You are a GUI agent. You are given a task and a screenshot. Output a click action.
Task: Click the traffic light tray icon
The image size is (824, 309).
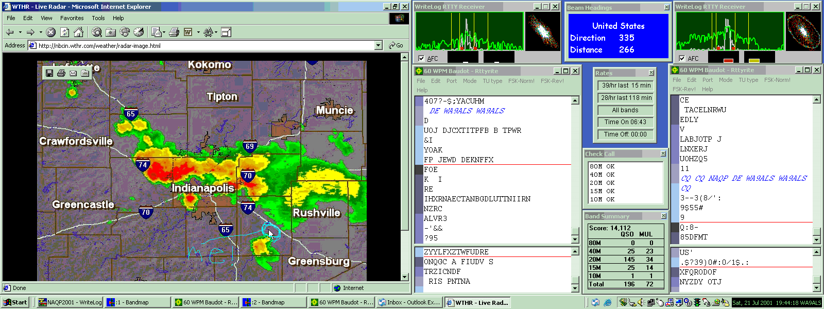point(697,302)
